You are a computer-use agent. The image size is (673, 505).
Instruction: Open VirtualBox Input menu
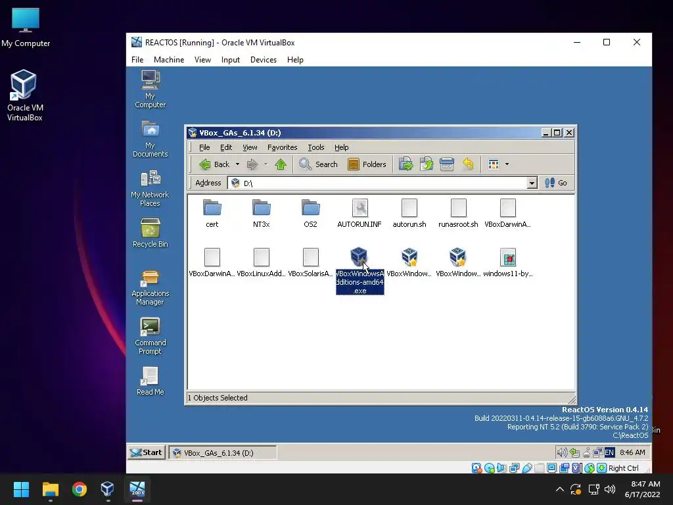click(231, 60)
